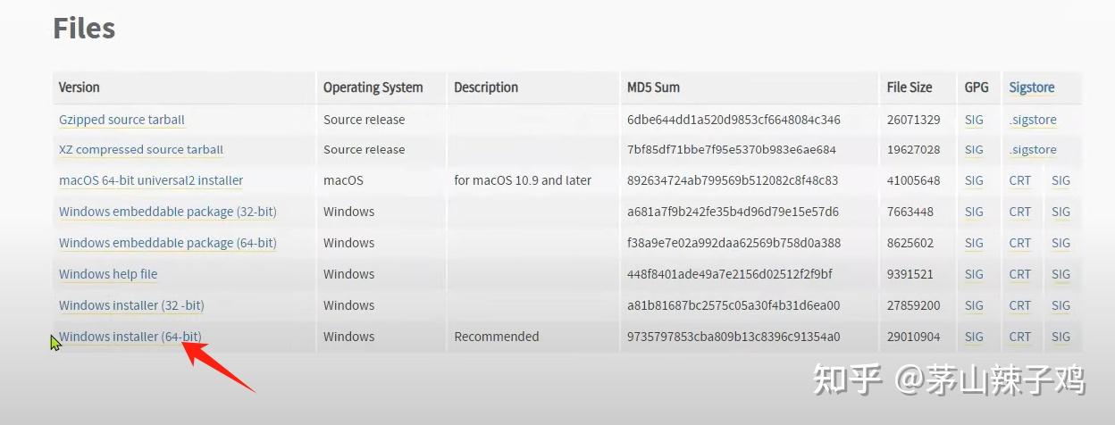
Task: Open GPG SIG for Gzipped source tarball
Action: (974, 120)
